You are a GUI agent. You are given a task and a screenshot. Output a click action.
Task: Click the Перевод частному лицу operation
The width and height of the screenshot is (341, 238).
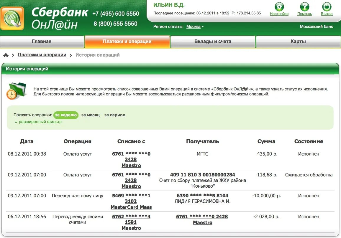tap(77, 196)
